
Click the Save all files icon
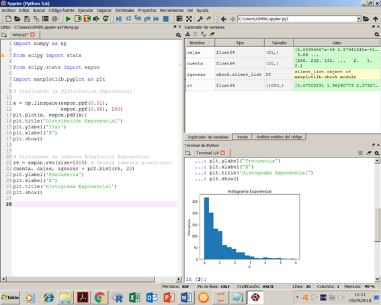pyautogui.click(x=36, y=19)
